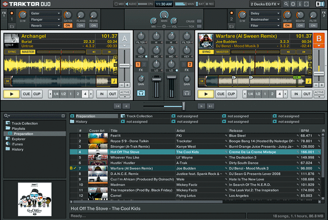Viewport: 328px width, 220px height.
Task: Open preferences via the gear icon
Action: (294, 4)
